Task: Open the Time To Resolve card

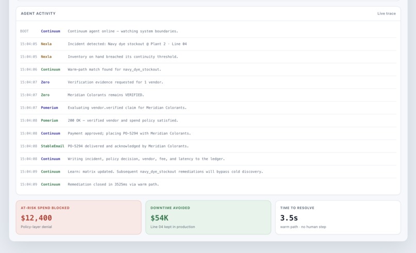Action: [x=338, y=217]
